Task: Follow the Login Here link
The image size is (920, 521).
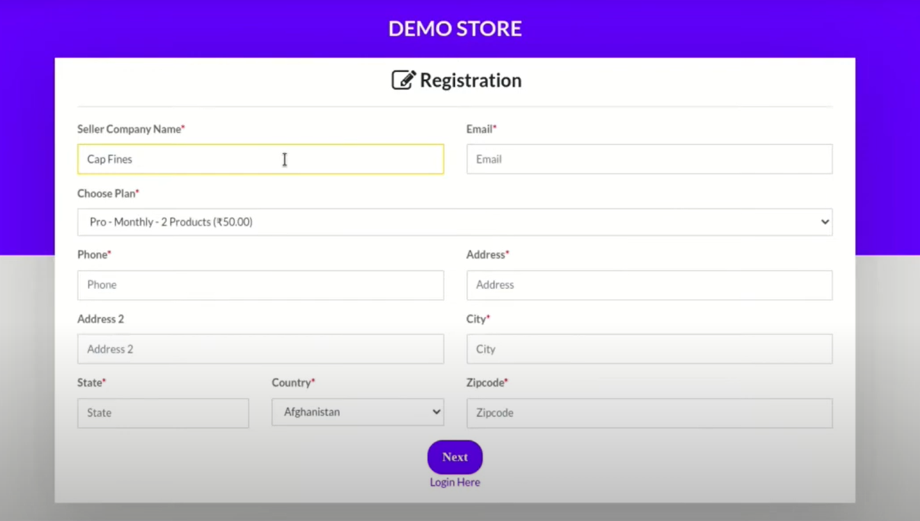Action: [455, 483]
